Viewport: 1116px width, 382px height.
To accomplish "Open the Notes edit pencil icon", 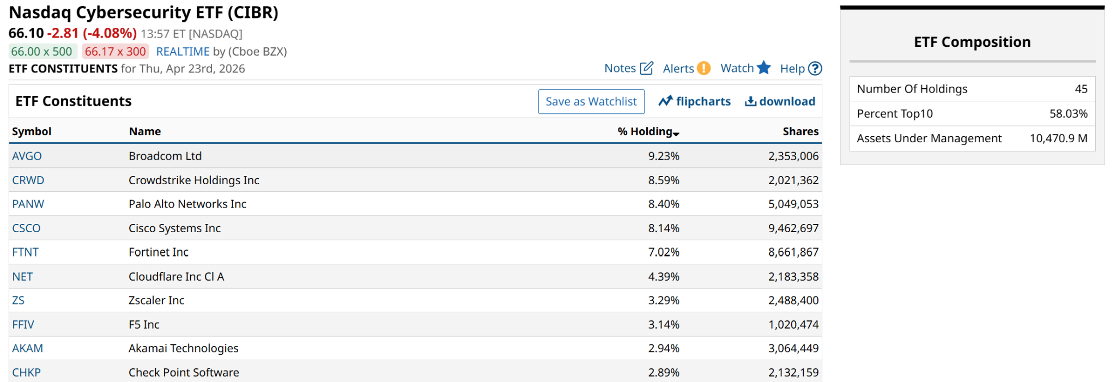I will [x=646, y=68].
